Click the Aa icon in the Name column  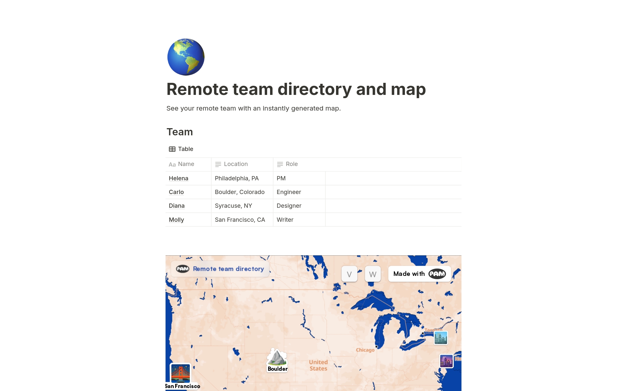coord(172,164)
